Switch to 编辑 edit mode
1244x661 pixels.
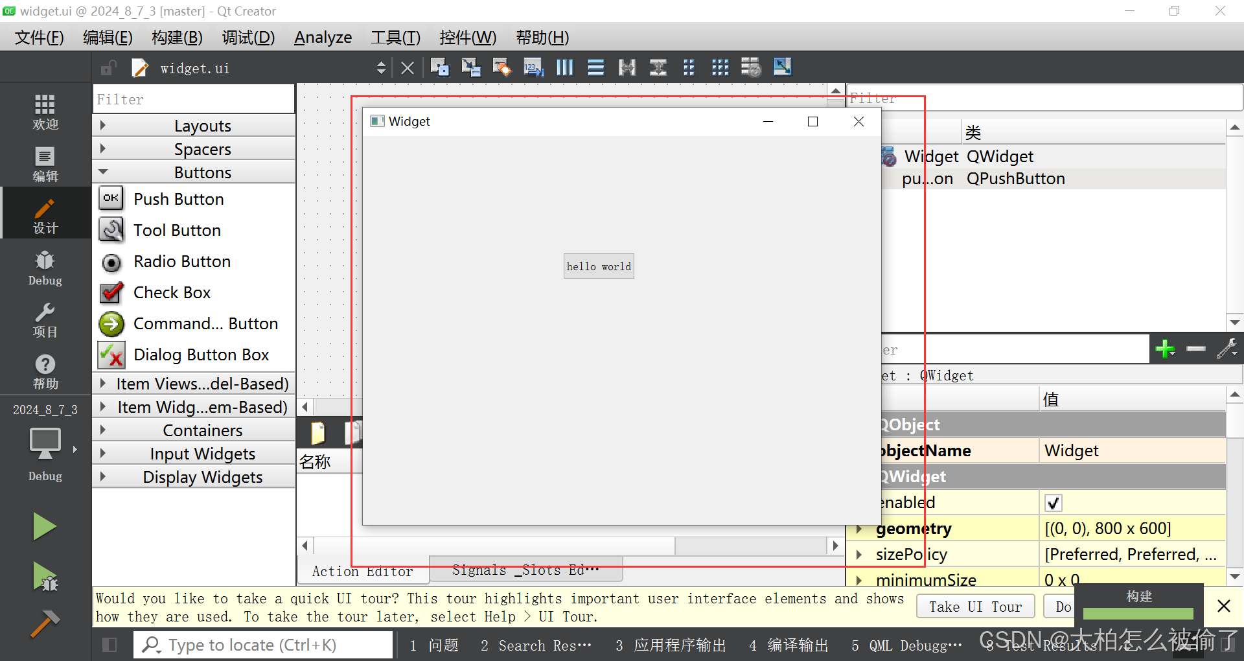tap(45, 164)
